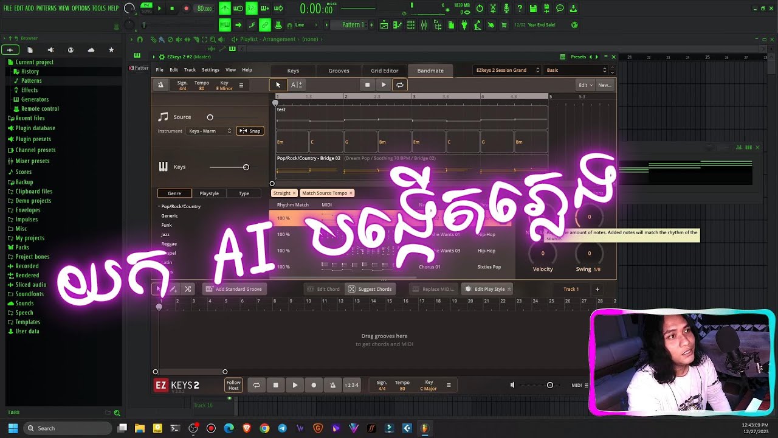Screen dimensions: 778x438
Task: Open the OPTIONS menu in FL Studio
Action: (x=81, y=8)
